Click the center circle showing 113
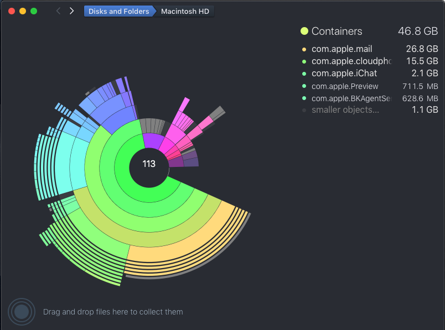Image resolution: width=445 pixels, height=330 pixels. tap(149, 164)
